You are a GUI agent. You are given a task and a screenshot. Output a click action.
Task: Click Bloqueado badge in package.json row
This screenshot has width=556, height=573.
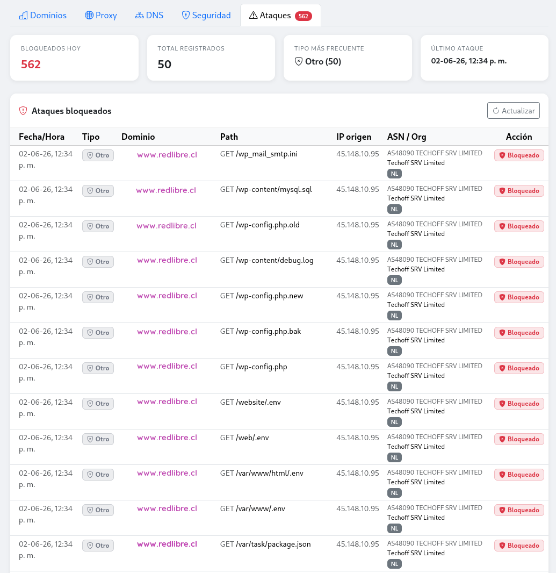519,545
